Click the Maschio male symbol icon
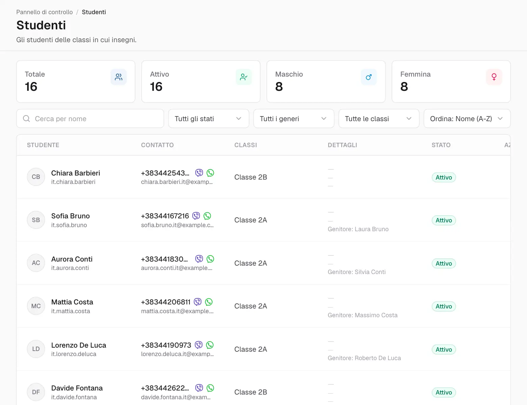The width and height of the screenshot is (527, 405). (369, 77)
